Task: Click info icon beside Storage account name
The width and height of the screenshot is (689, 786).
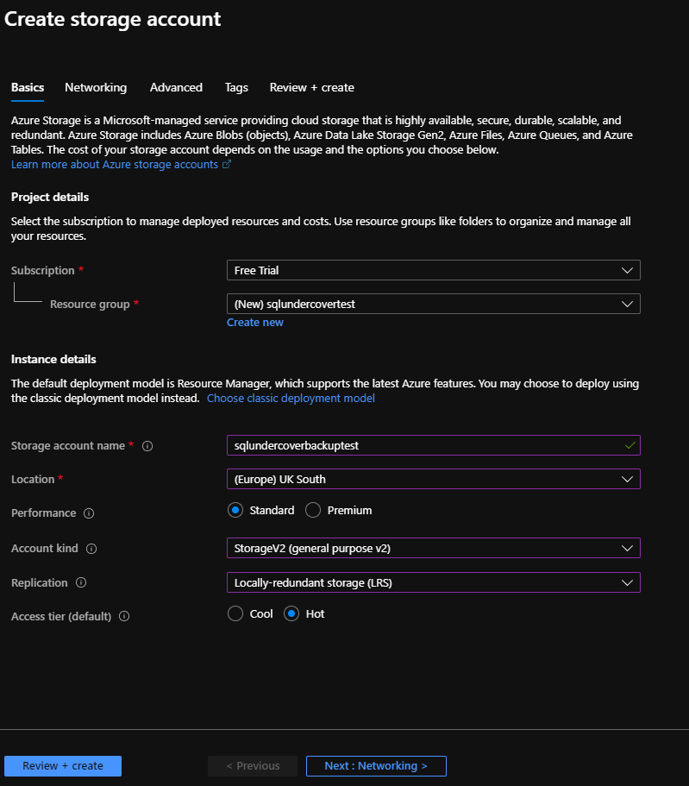Action: coord(147,446)
